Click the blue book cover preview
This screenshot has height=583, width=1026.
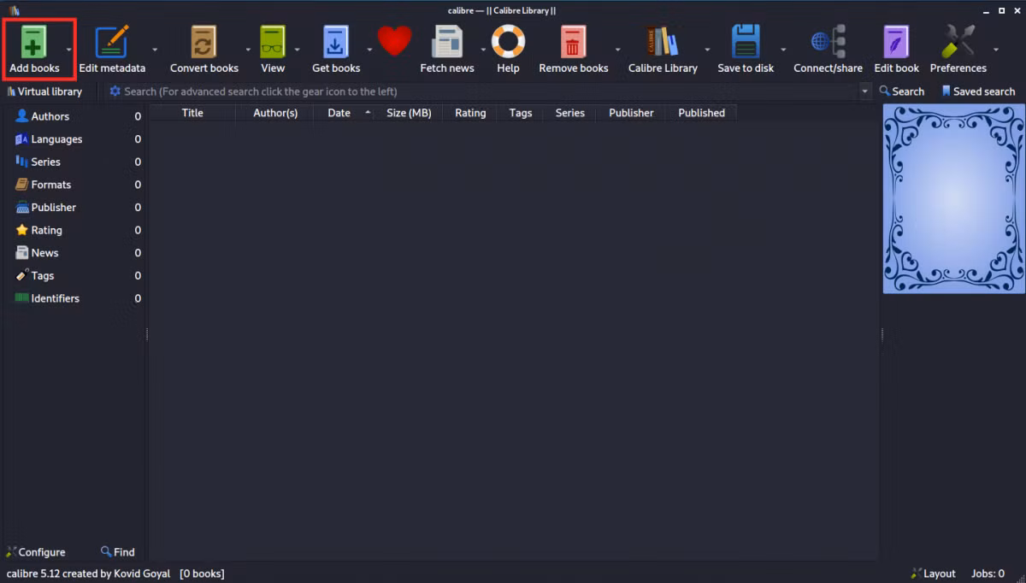[953, 199]
